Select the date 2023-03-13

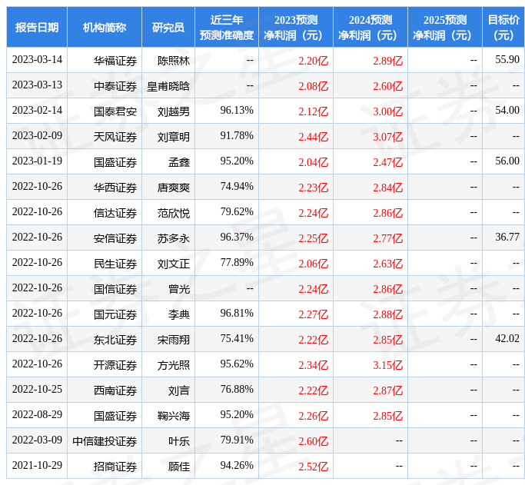click(37, 85)
